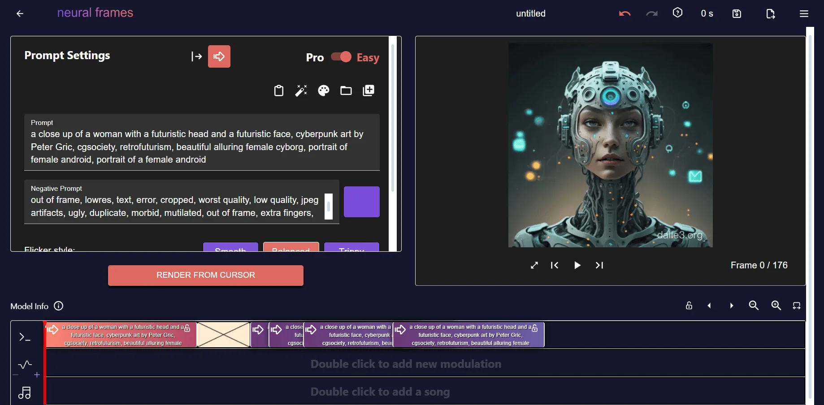Open the folder icon to browse saved prompts

pos(346,90)
